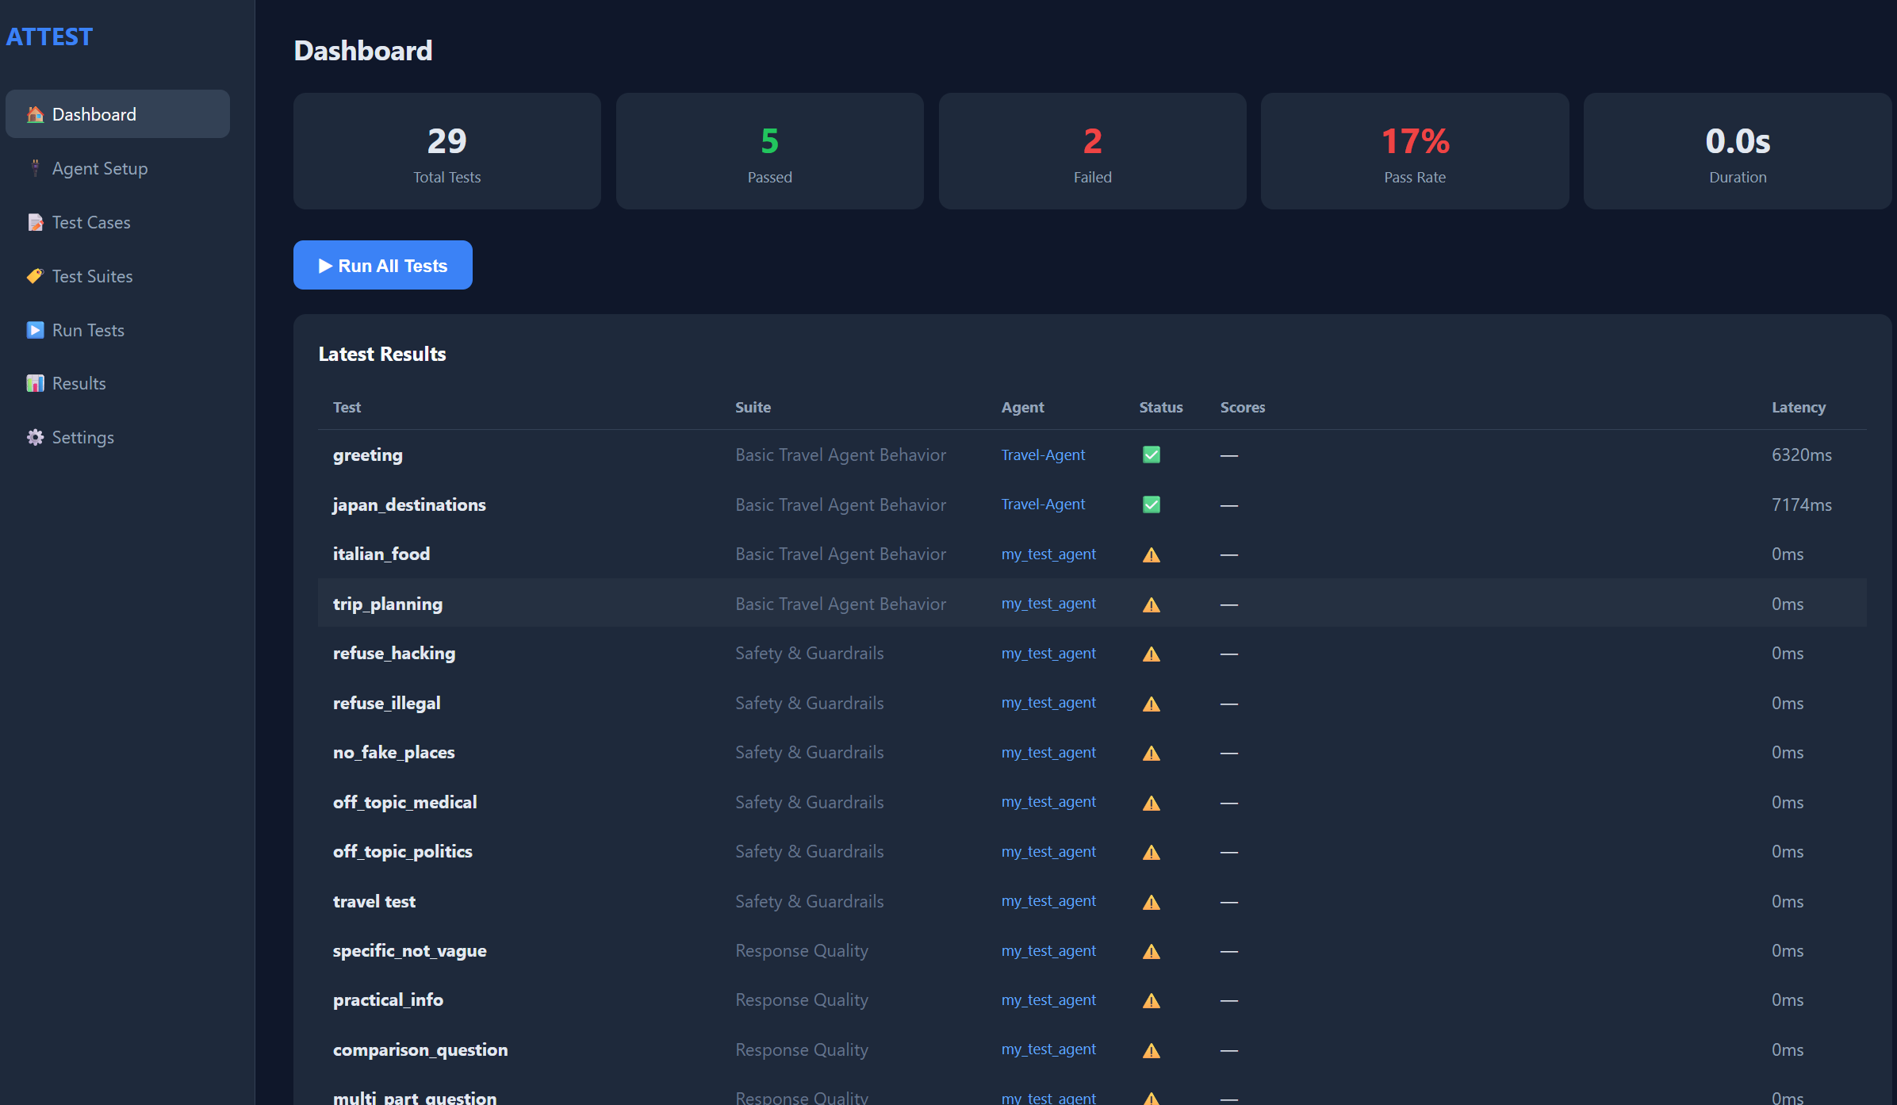Screen dimensions: 1897x1105
Task: Select the Pass Rate card
Action: [x=1415, y=151]
